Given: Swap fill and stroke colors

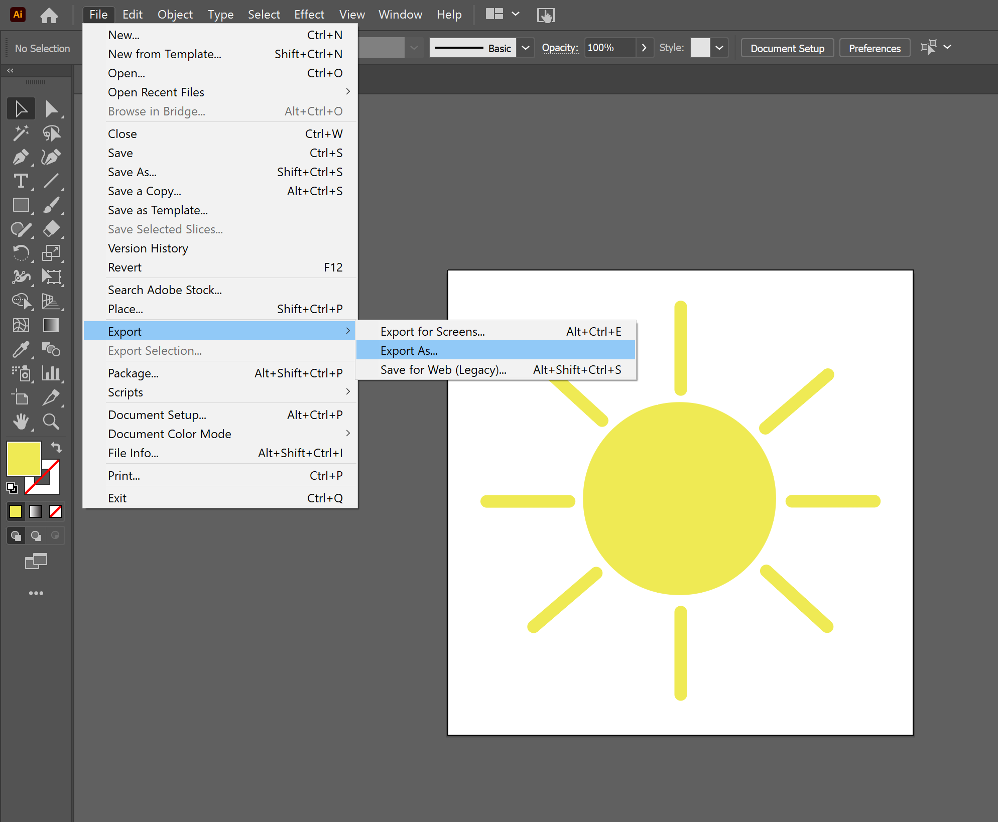Looking at the screenshot, I should click(x=56, y=447).
